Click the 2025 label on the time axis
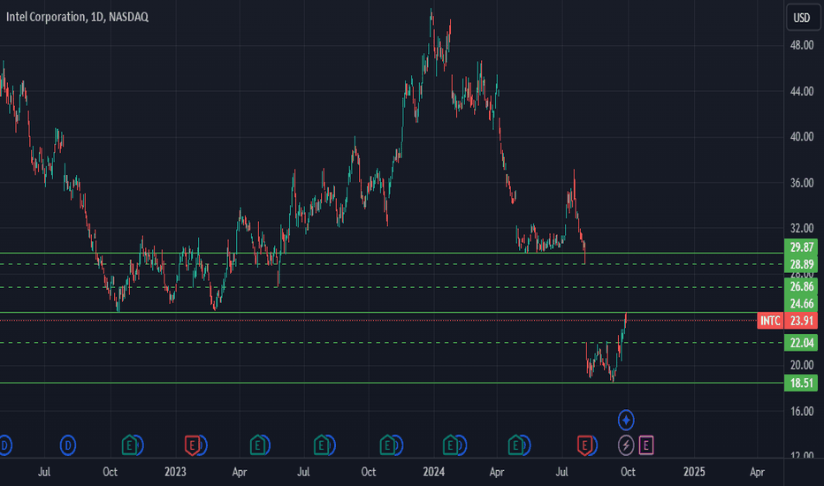 pyautogui.click(x=694, y=472)
